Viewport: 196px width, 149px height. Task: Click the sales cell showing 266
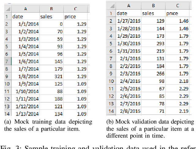[x=153, y=73]
